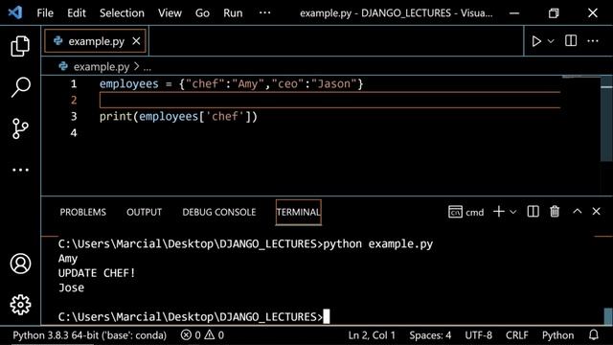Open the Go menu

coord(202,12)
